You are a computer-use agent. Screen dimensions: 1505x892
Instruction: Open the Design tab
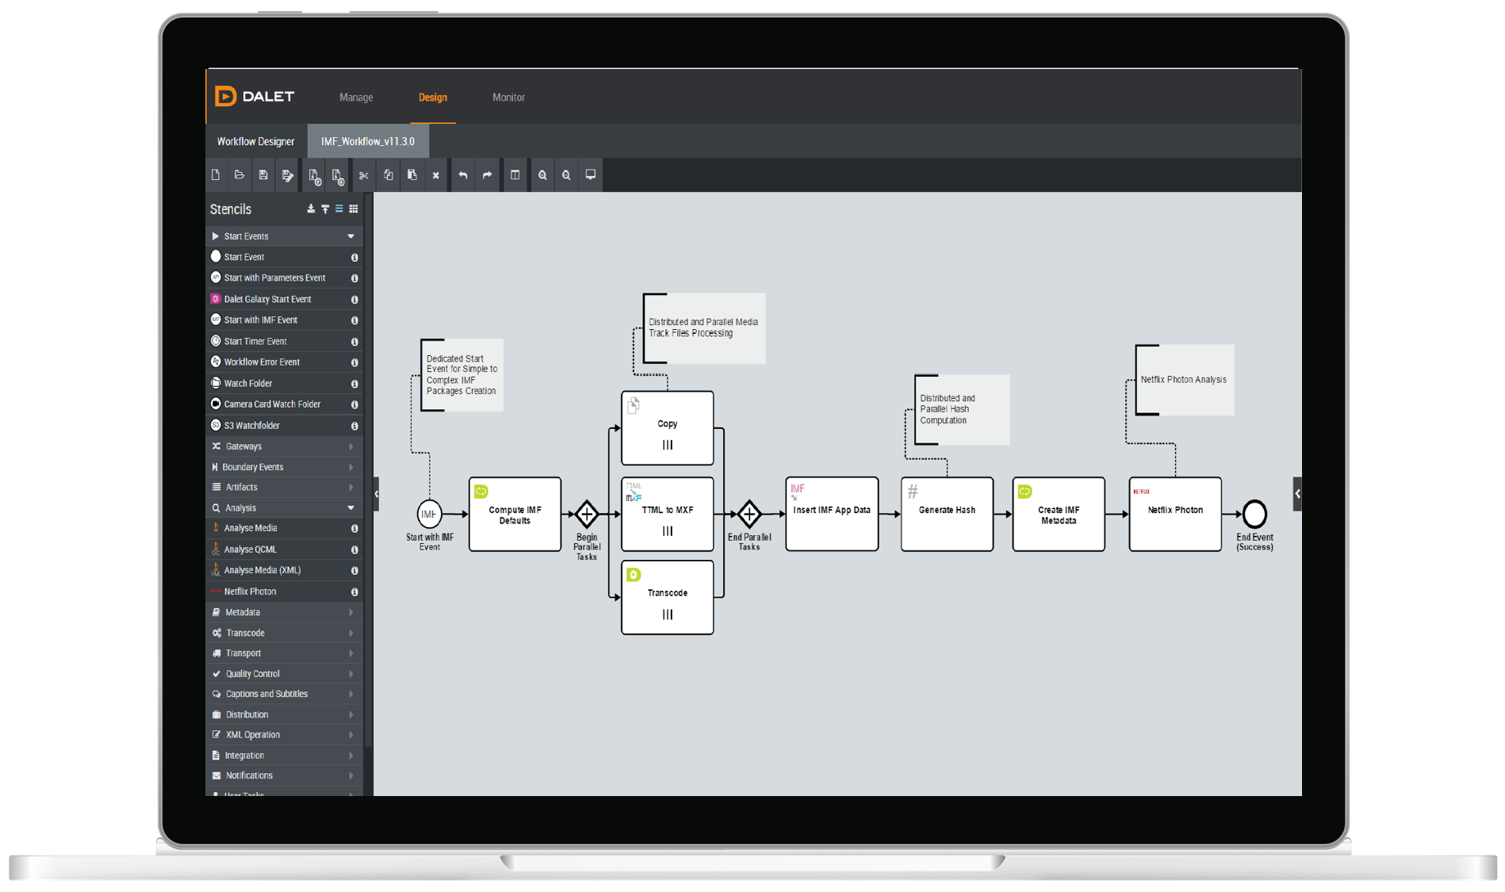433,98
